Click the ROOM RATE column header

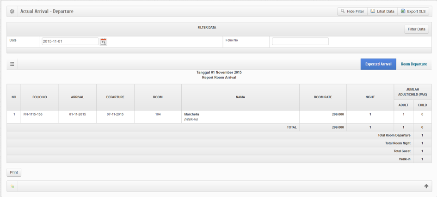tap(322, 97)
